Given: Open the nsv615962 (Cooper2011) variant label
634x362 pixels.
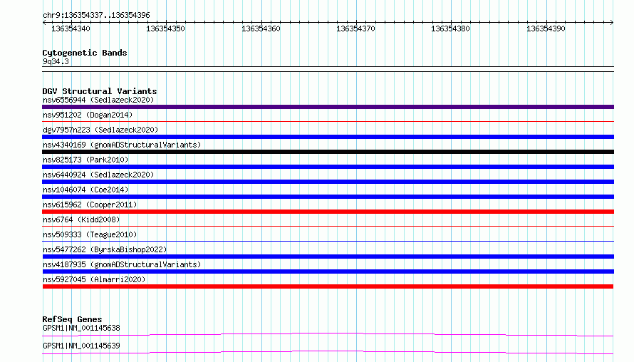Looking at the screenshot, I should click(90, 205).
